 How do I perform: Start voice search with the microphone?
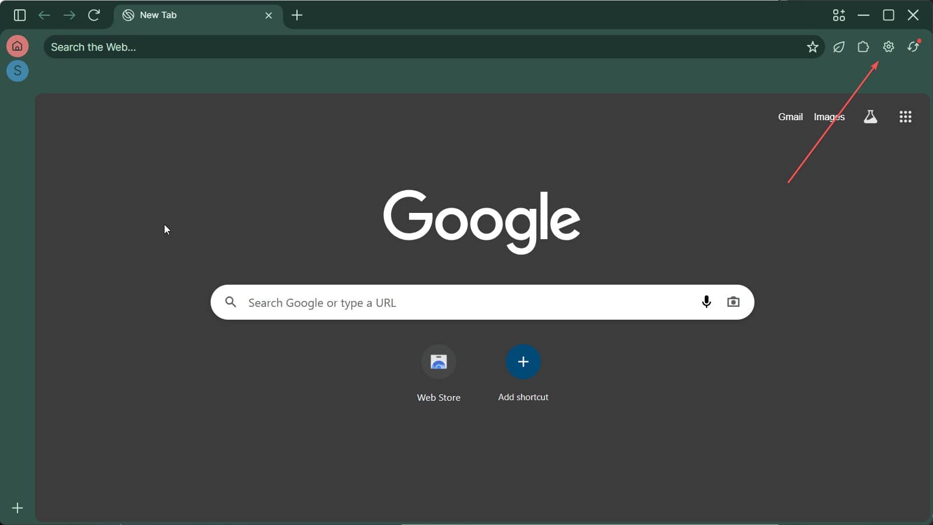(706, 302)
